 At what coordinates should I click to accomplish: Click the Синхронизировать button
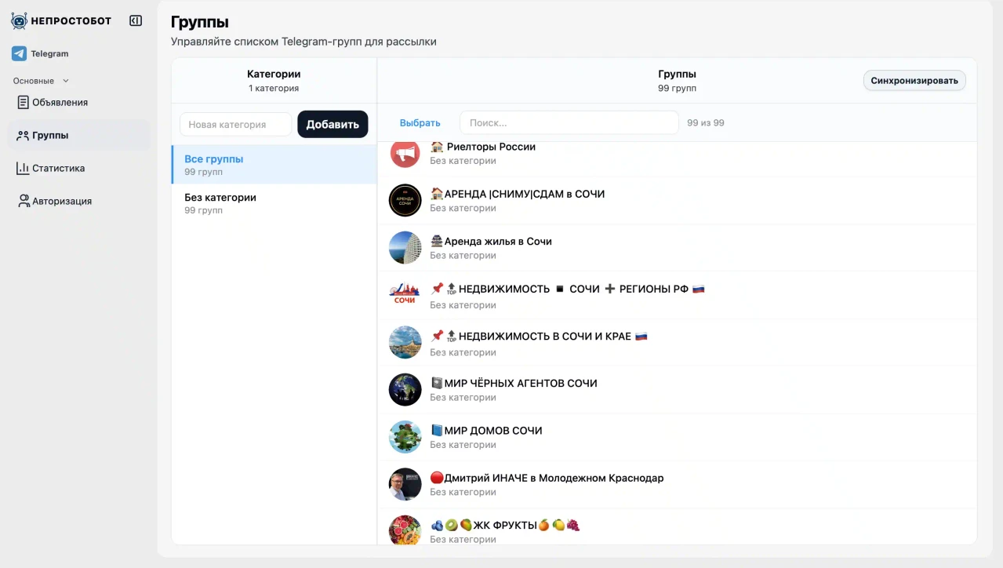[x=914, y=80]
